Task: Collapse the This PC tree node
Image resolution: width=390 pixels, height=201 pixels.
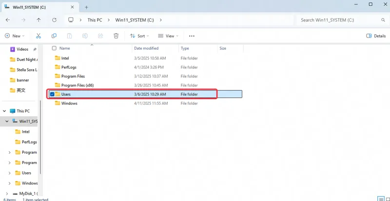Action: point(4,111)
